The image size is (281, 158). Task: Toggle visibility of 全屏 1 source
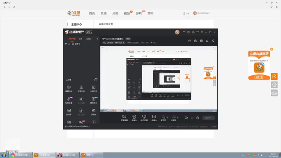(66, 44)
